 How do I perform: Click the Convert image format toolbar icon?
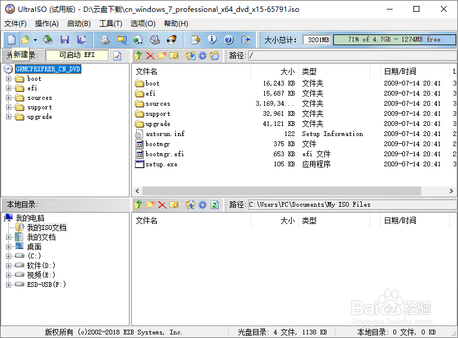122,39
